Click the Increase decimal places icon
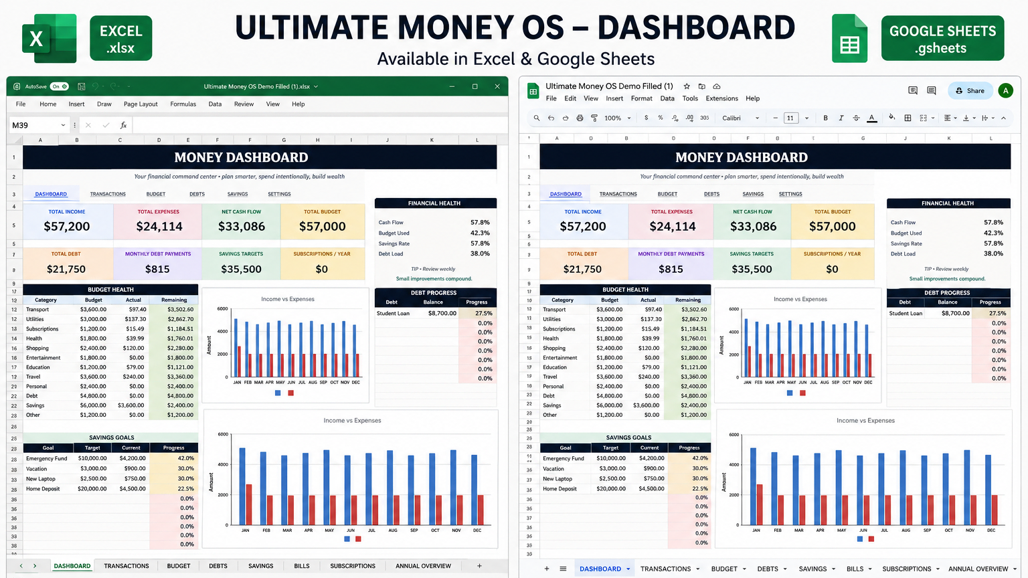Screen dimensions: 1028x578 tap(689, 118)
